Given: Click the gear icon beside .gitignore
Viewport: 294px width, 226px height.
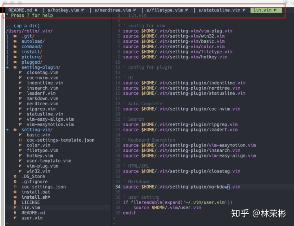Looking at the screenshot, I should [15, 182].
